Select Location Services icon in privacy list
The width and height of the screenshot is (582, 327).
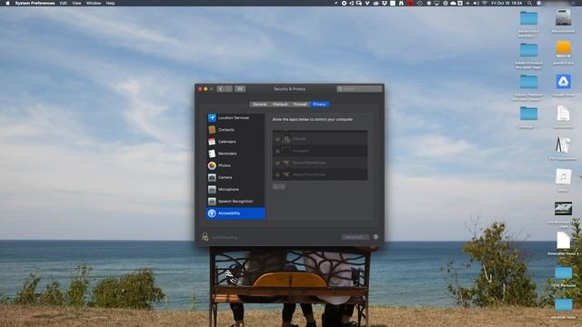[x=212, y=118]
